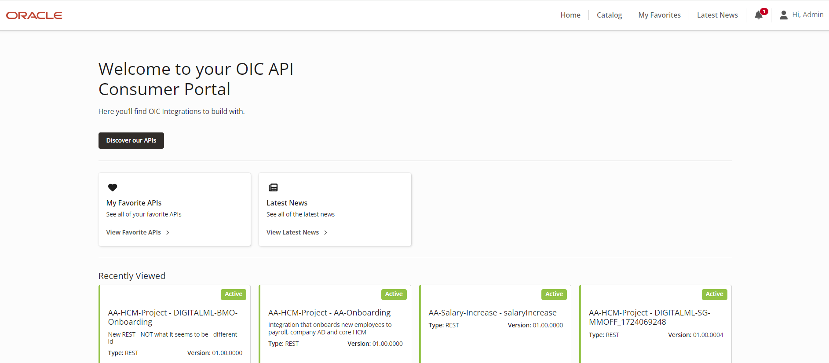The image size is (829, 363).
Task: Follow the View Latest News link
Action: click(x=292, y=232)
